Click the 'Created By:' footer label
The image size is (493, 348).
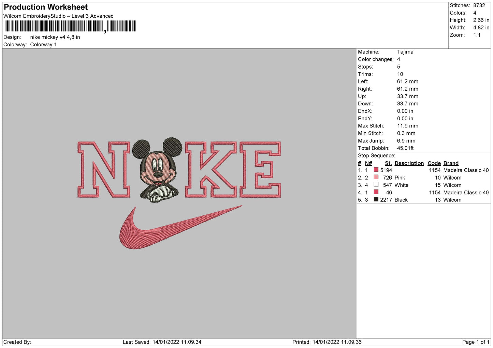click(17, 342)
